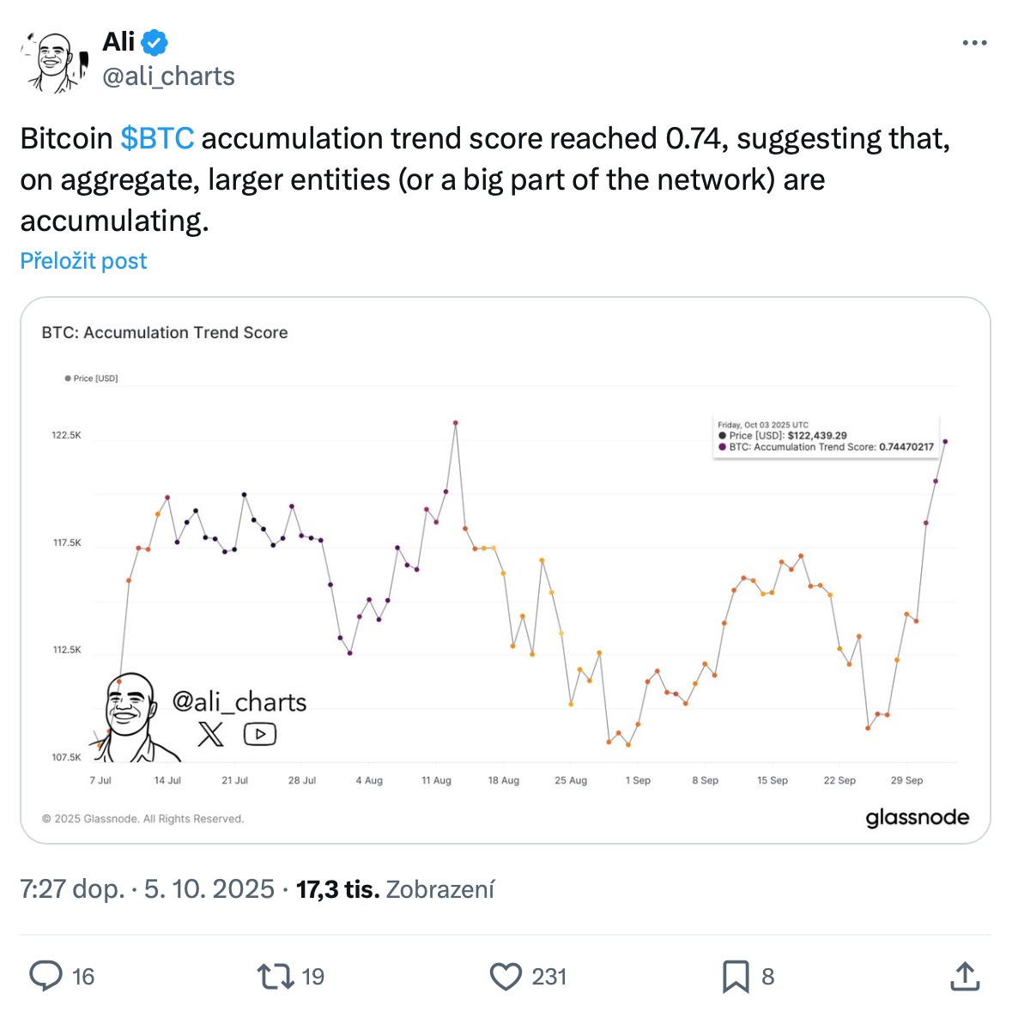Like the post with heart icon
This screenshot has height=1012, width=1012.
coord(506,976)
